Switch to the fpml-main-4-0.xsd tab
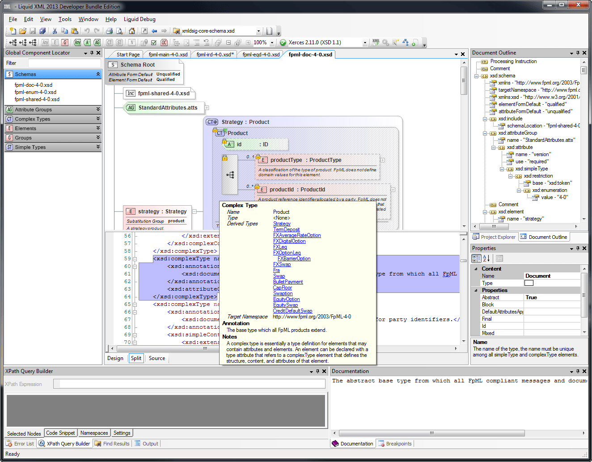 pyautogui.click(x=168, y=55)
